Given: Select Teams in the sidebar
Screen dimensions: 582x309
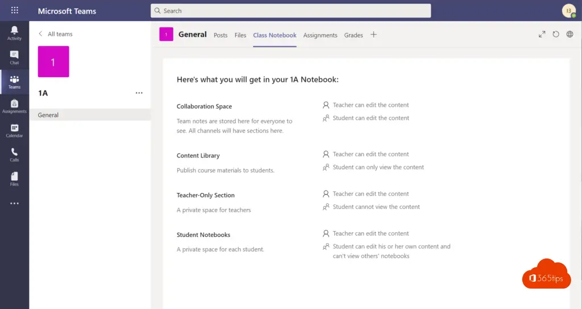Looking at the screenshot, I should click(x=14, y=82).
